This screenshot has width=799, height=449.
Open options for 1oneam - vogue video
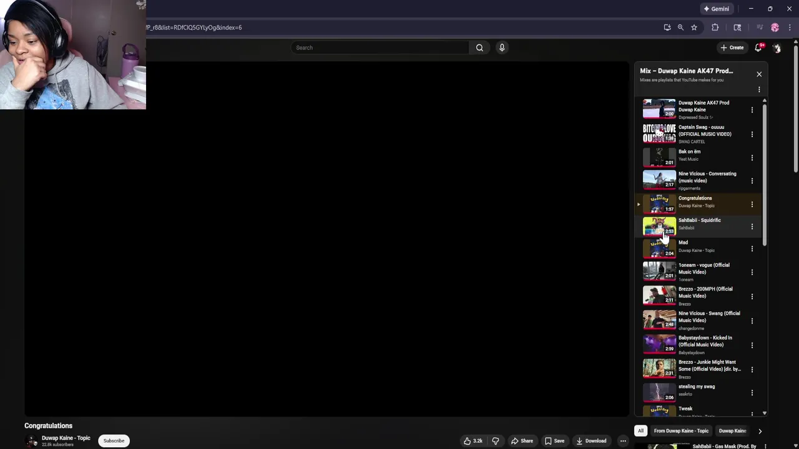(752, 272)
